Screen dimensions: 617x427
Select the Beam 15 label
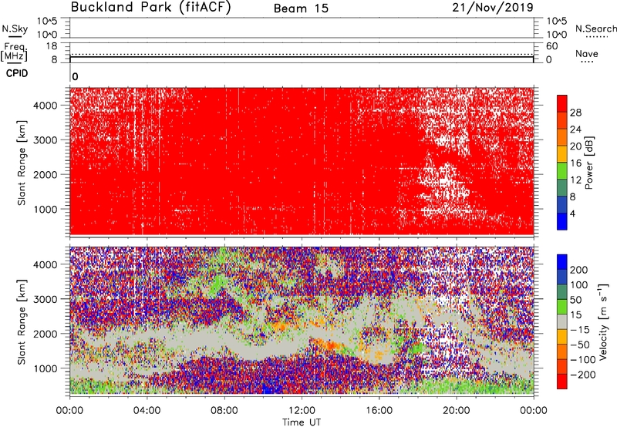[x=301, y=8]
